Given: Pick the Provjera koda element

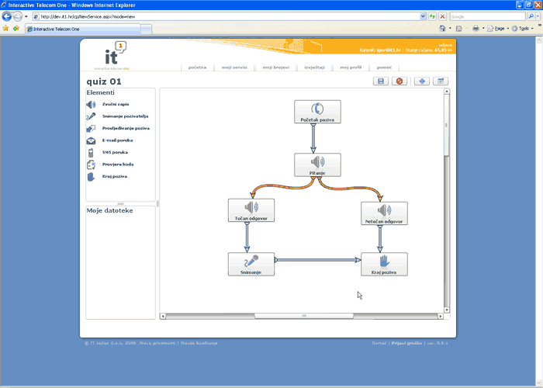Looking at the screenshot, I should [119, 165].
